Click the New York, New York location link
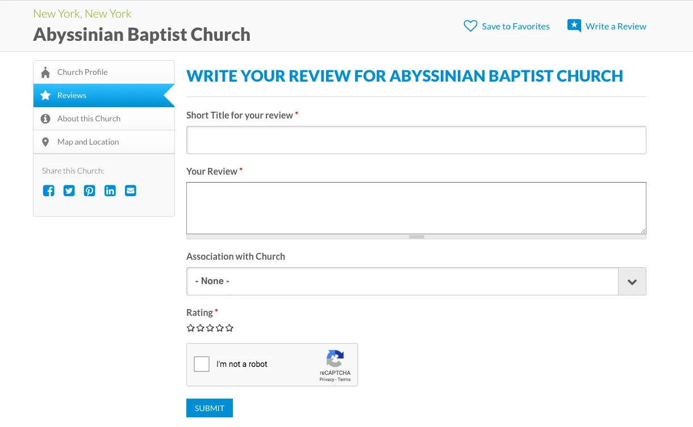Viewport: 693px width, 427px height. coord(82,14)
